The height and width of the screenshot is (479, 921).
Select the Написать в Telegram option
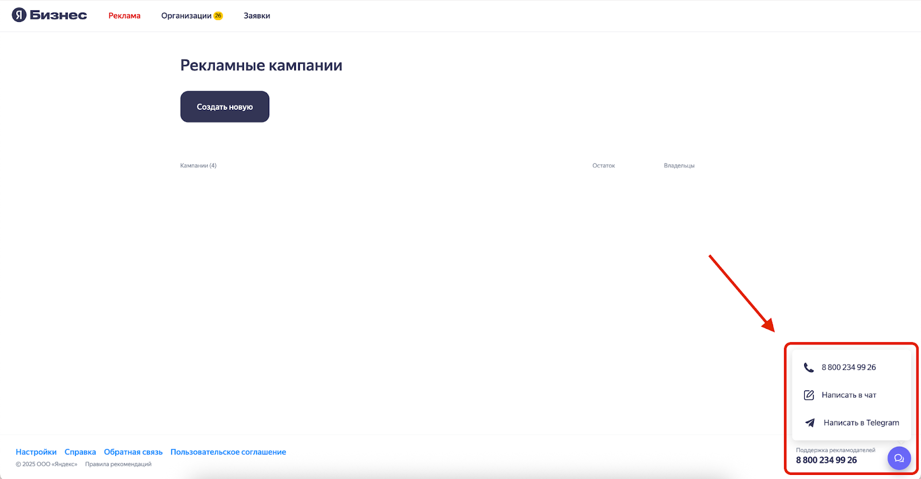tap(861, 423)
